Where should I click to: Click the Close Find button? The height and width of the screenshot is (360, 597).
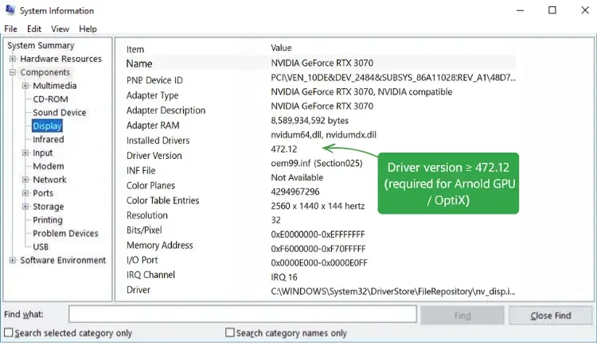[x=551, y=315]
